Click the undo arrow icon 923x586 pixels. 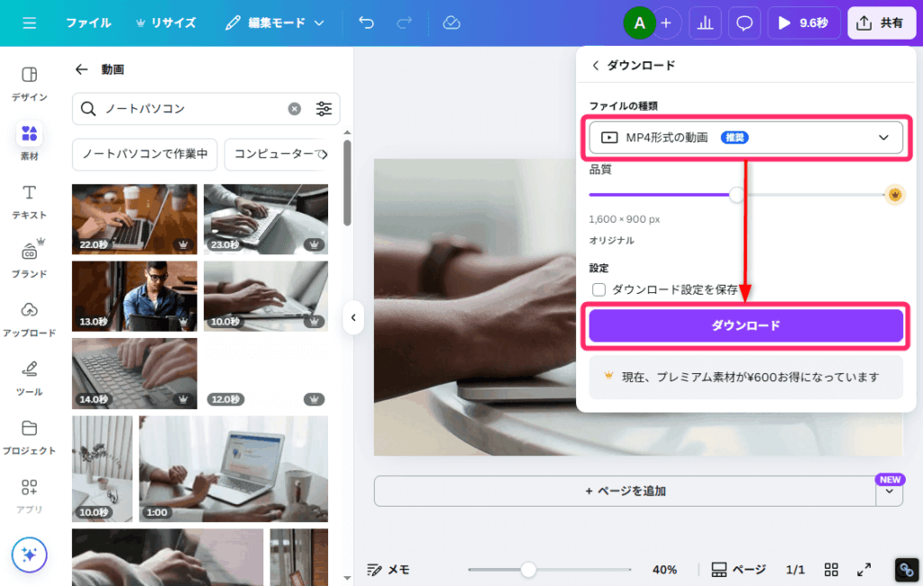click(x=366, y=23)
